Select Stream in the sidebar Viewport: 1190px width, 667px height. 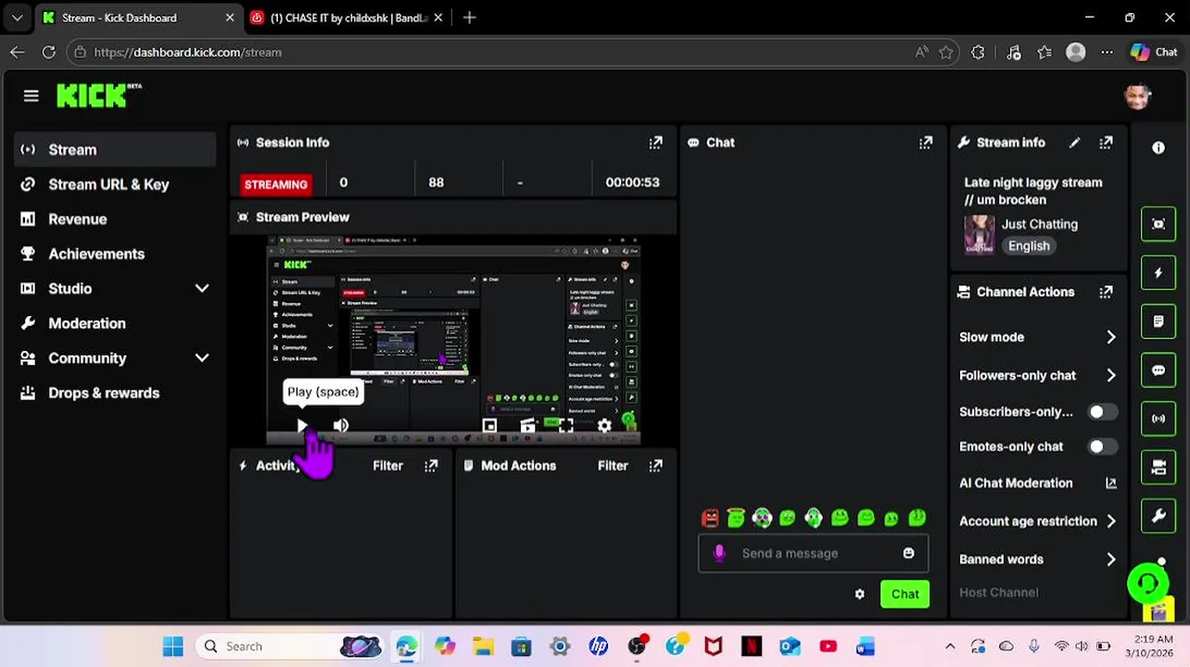tap(115, 150)
